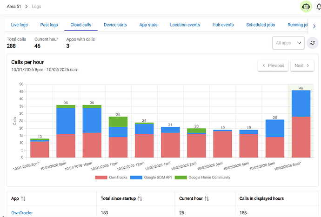Open the OwnTracks app link
Viewport: 321px width, 217px height.
point(22,213)
